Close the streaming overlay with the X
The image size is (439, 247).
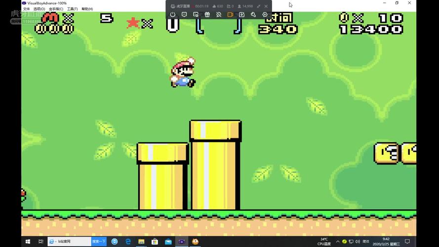pyautogui.click(x=266, y=6)
